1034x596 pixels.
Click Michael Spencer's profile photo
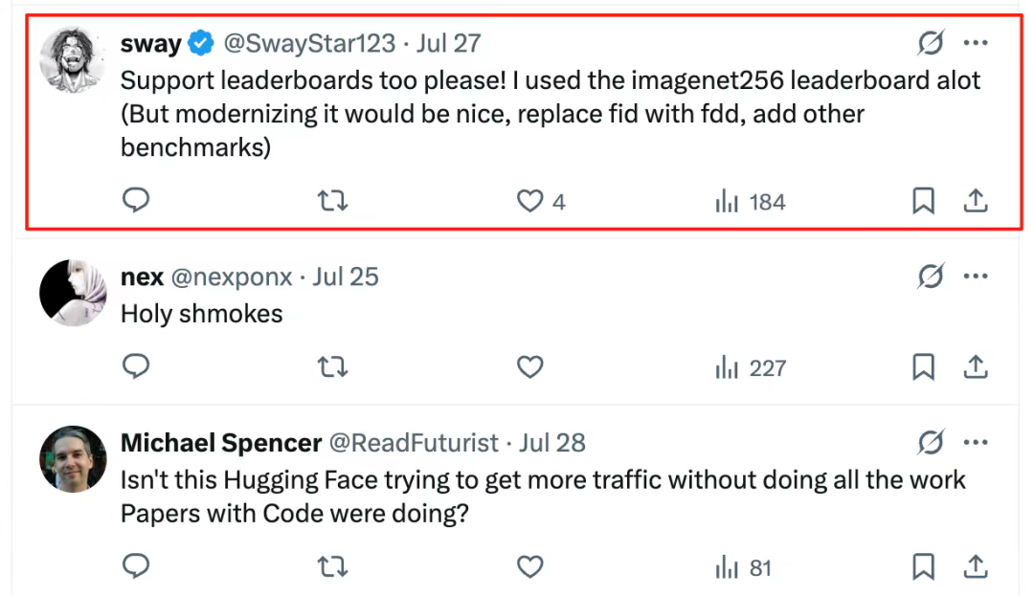73,459
